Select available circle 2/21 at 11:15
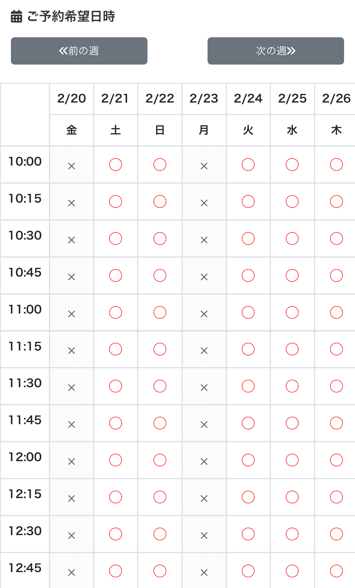Image resolution: width=355 pixels, height=588 pixels. click(x=116, y=349)
